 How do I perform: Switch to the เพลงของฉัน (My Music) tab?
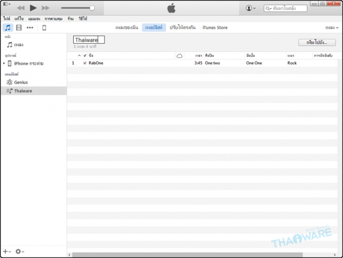pyautogui.click(x=127, y=27)
